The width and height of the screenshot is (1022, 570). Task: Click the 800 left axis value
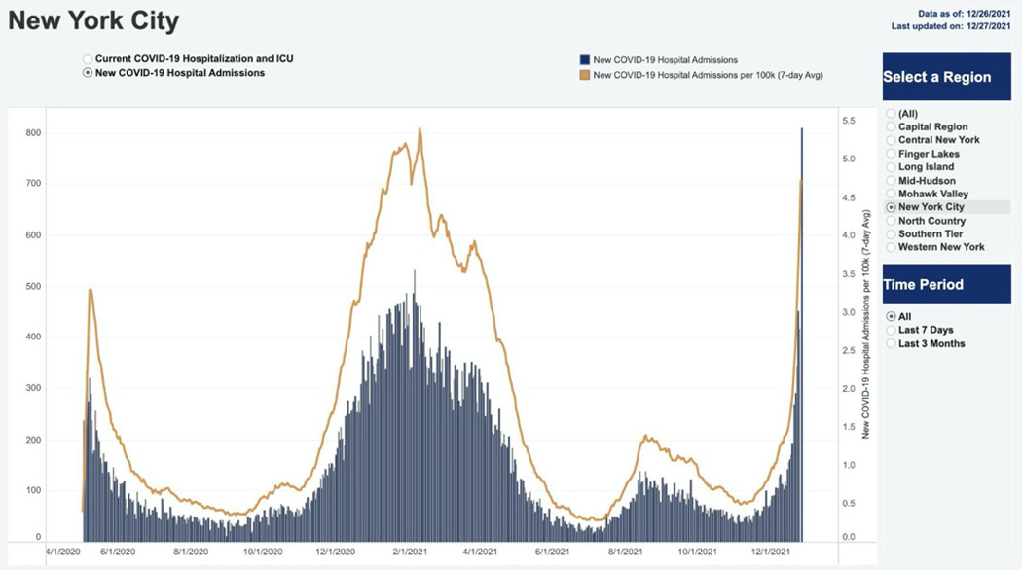click(33, 133)
